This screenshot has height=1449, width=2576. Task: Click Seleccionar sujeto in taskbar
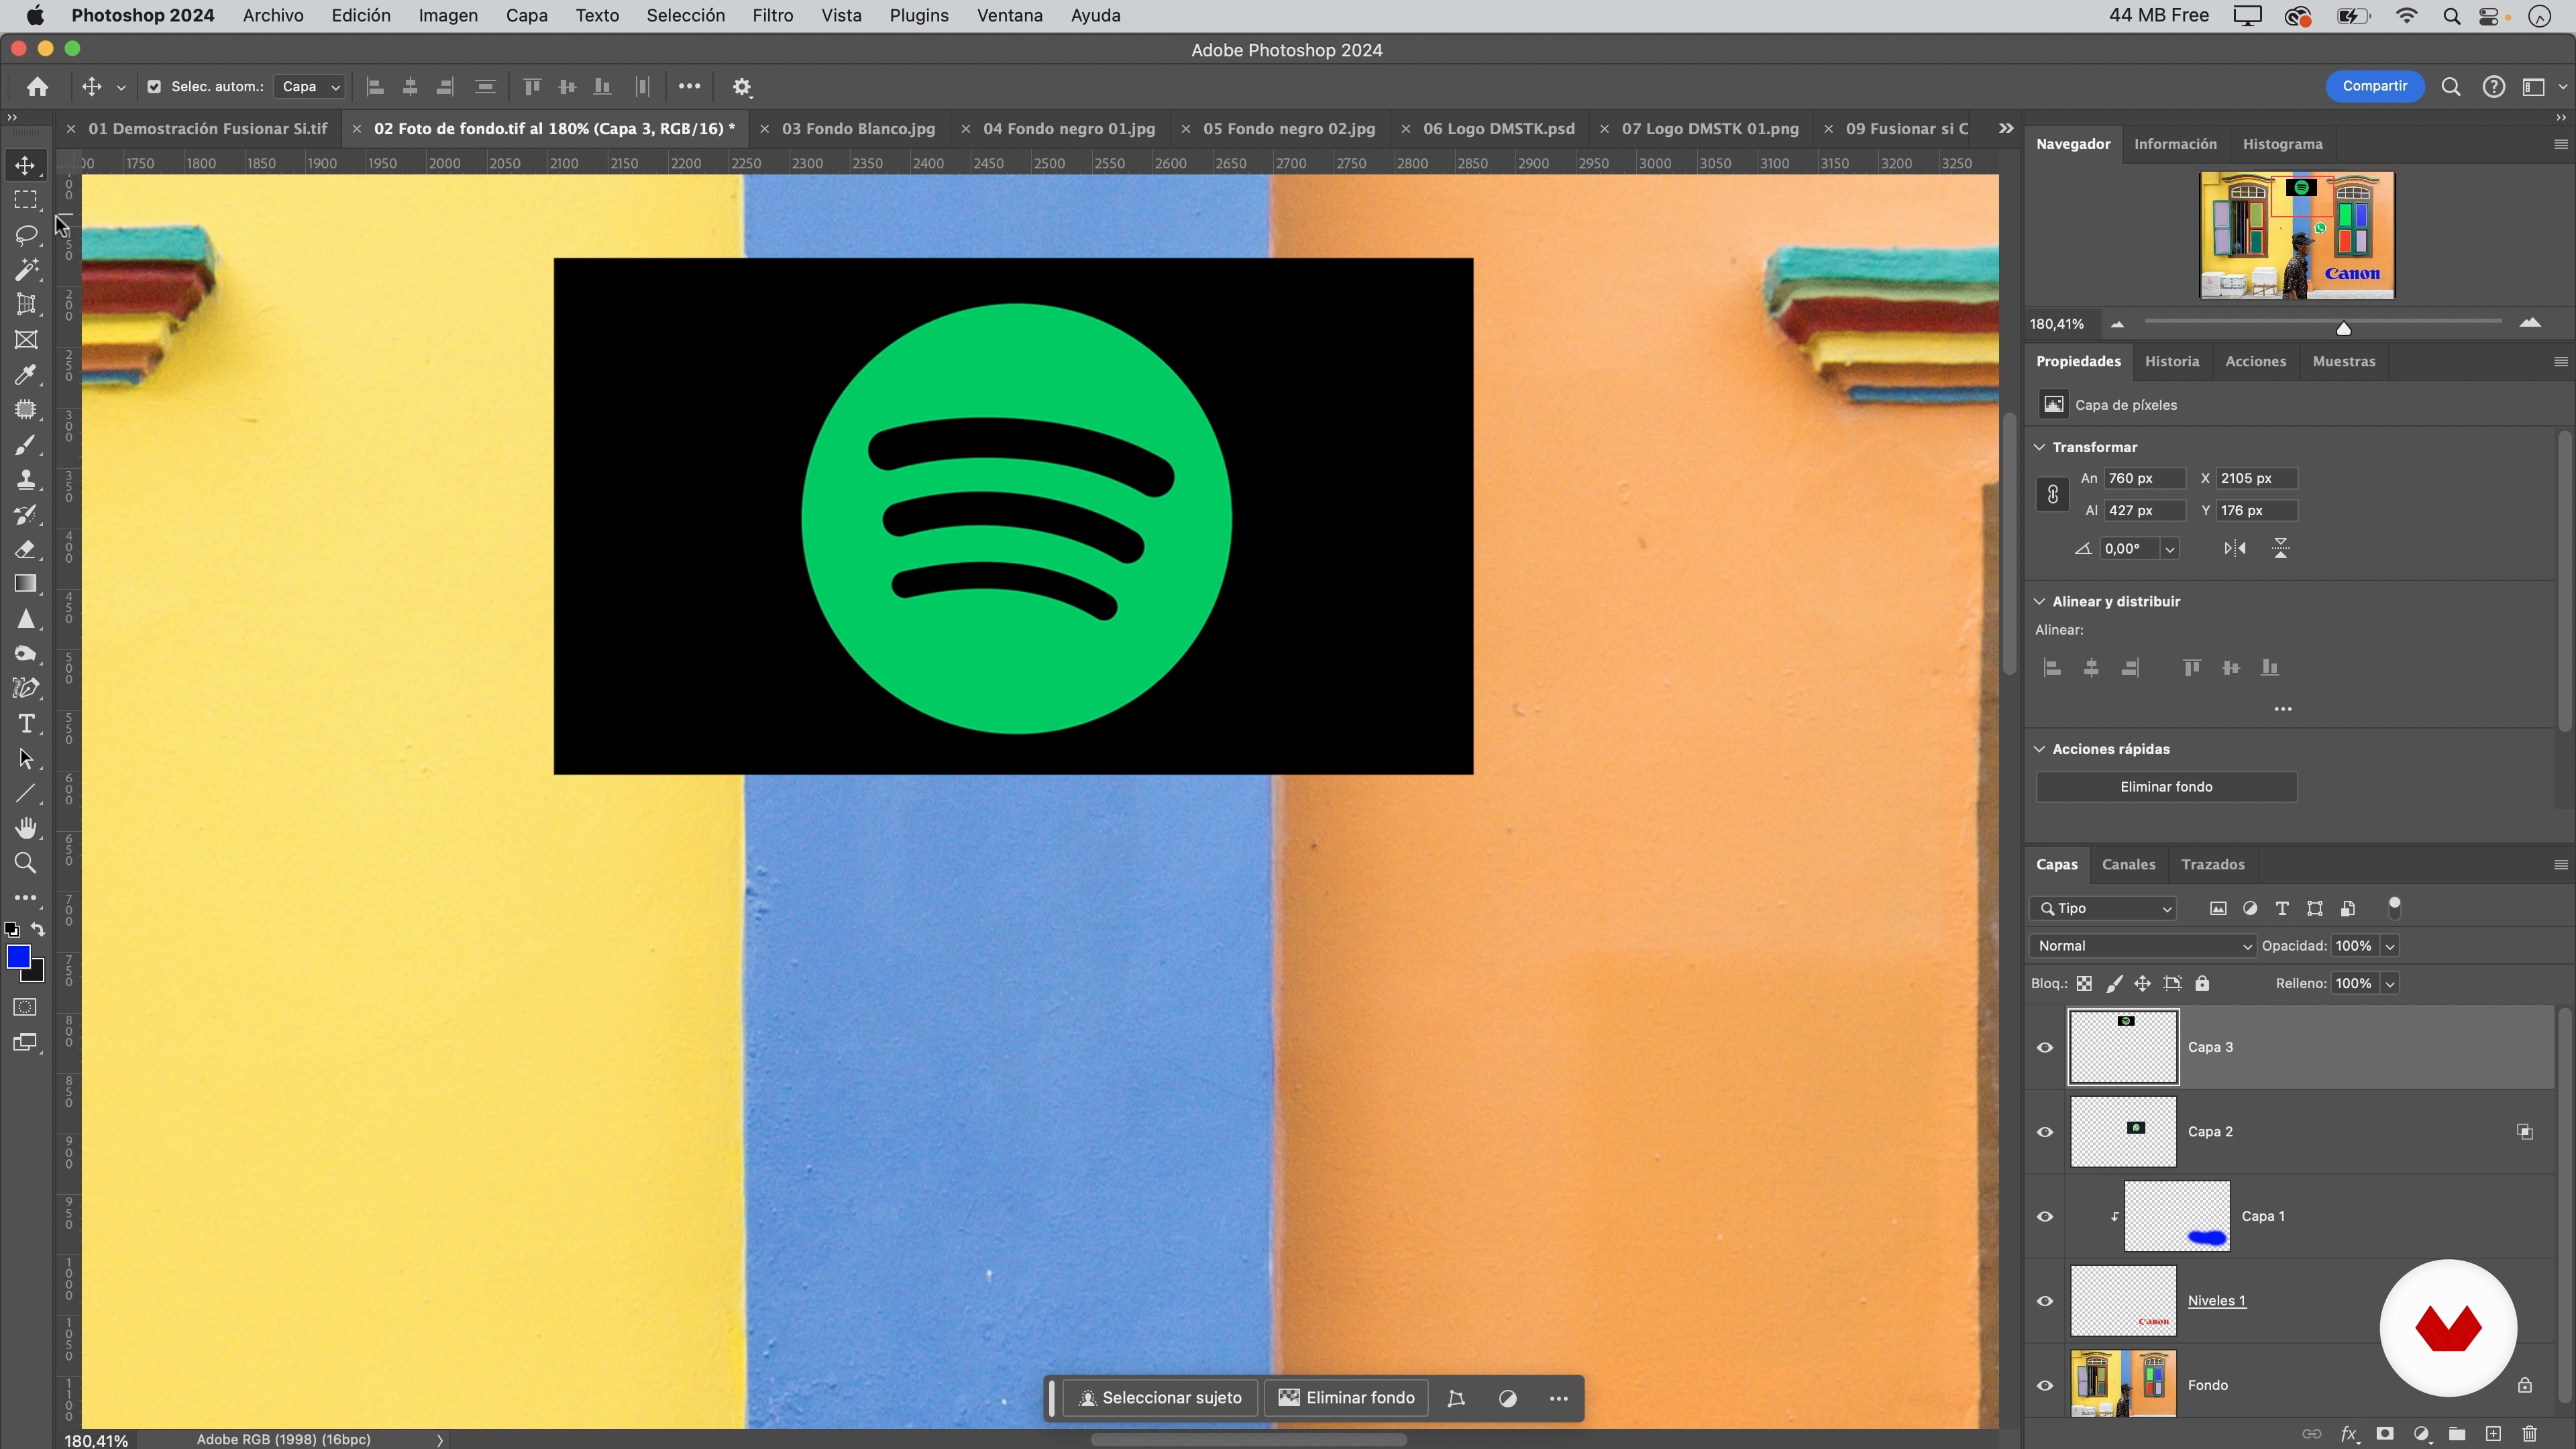pyautogui.click(x=1160, y=1398)
